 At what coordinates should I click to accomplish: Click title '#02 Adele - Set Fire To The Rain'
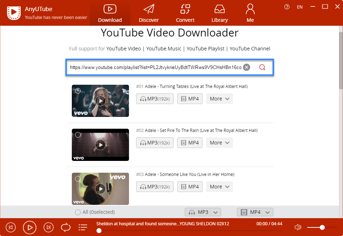(197, 131)
